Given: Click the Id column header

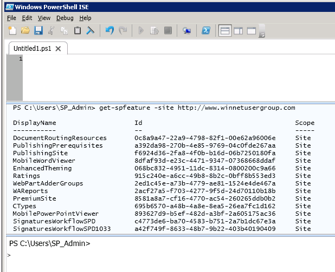Looking at the screenshot, I should (x=138, y=123).
